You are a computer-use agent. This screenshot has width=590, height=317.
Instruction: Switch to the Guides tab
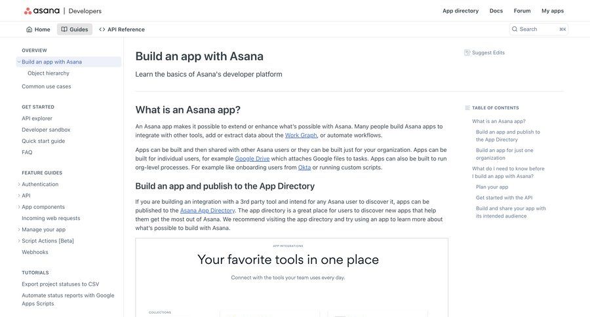click(75, 29)
